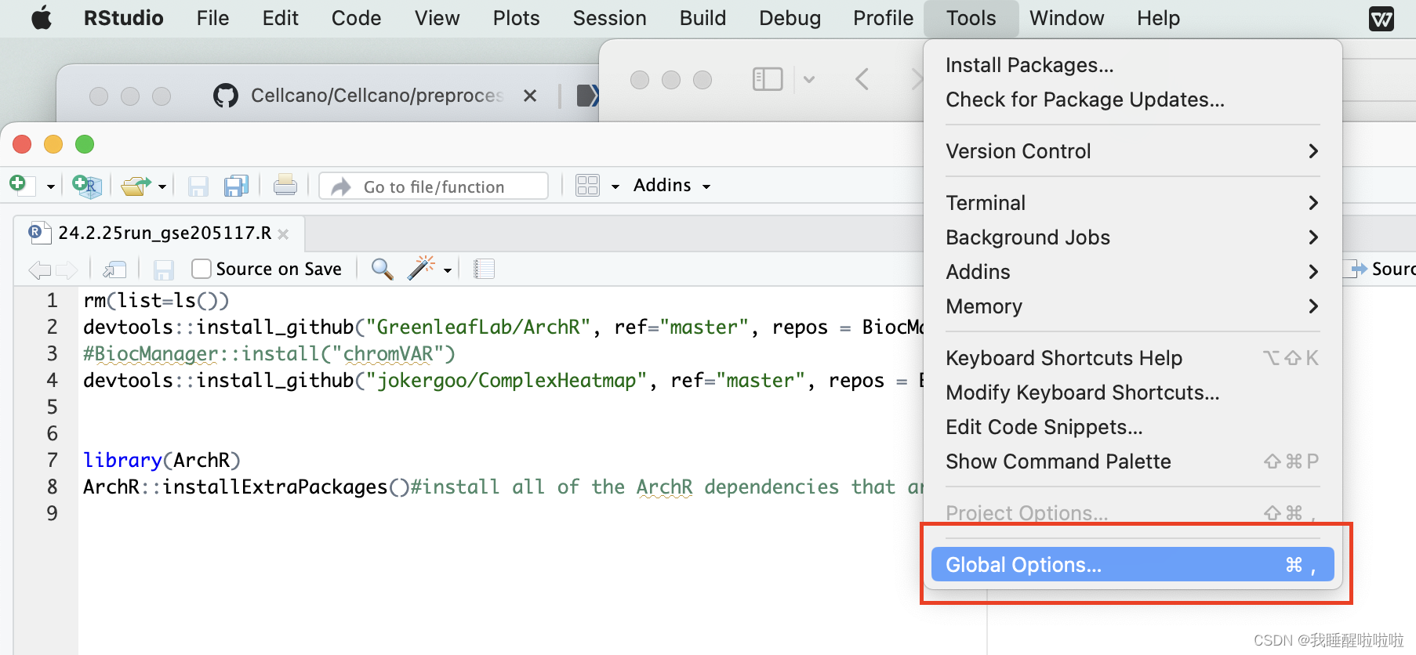The height and width of the screenshot is (655, 1416).
Task: Click the create R project icon
Action: click(x=87, y=185)
